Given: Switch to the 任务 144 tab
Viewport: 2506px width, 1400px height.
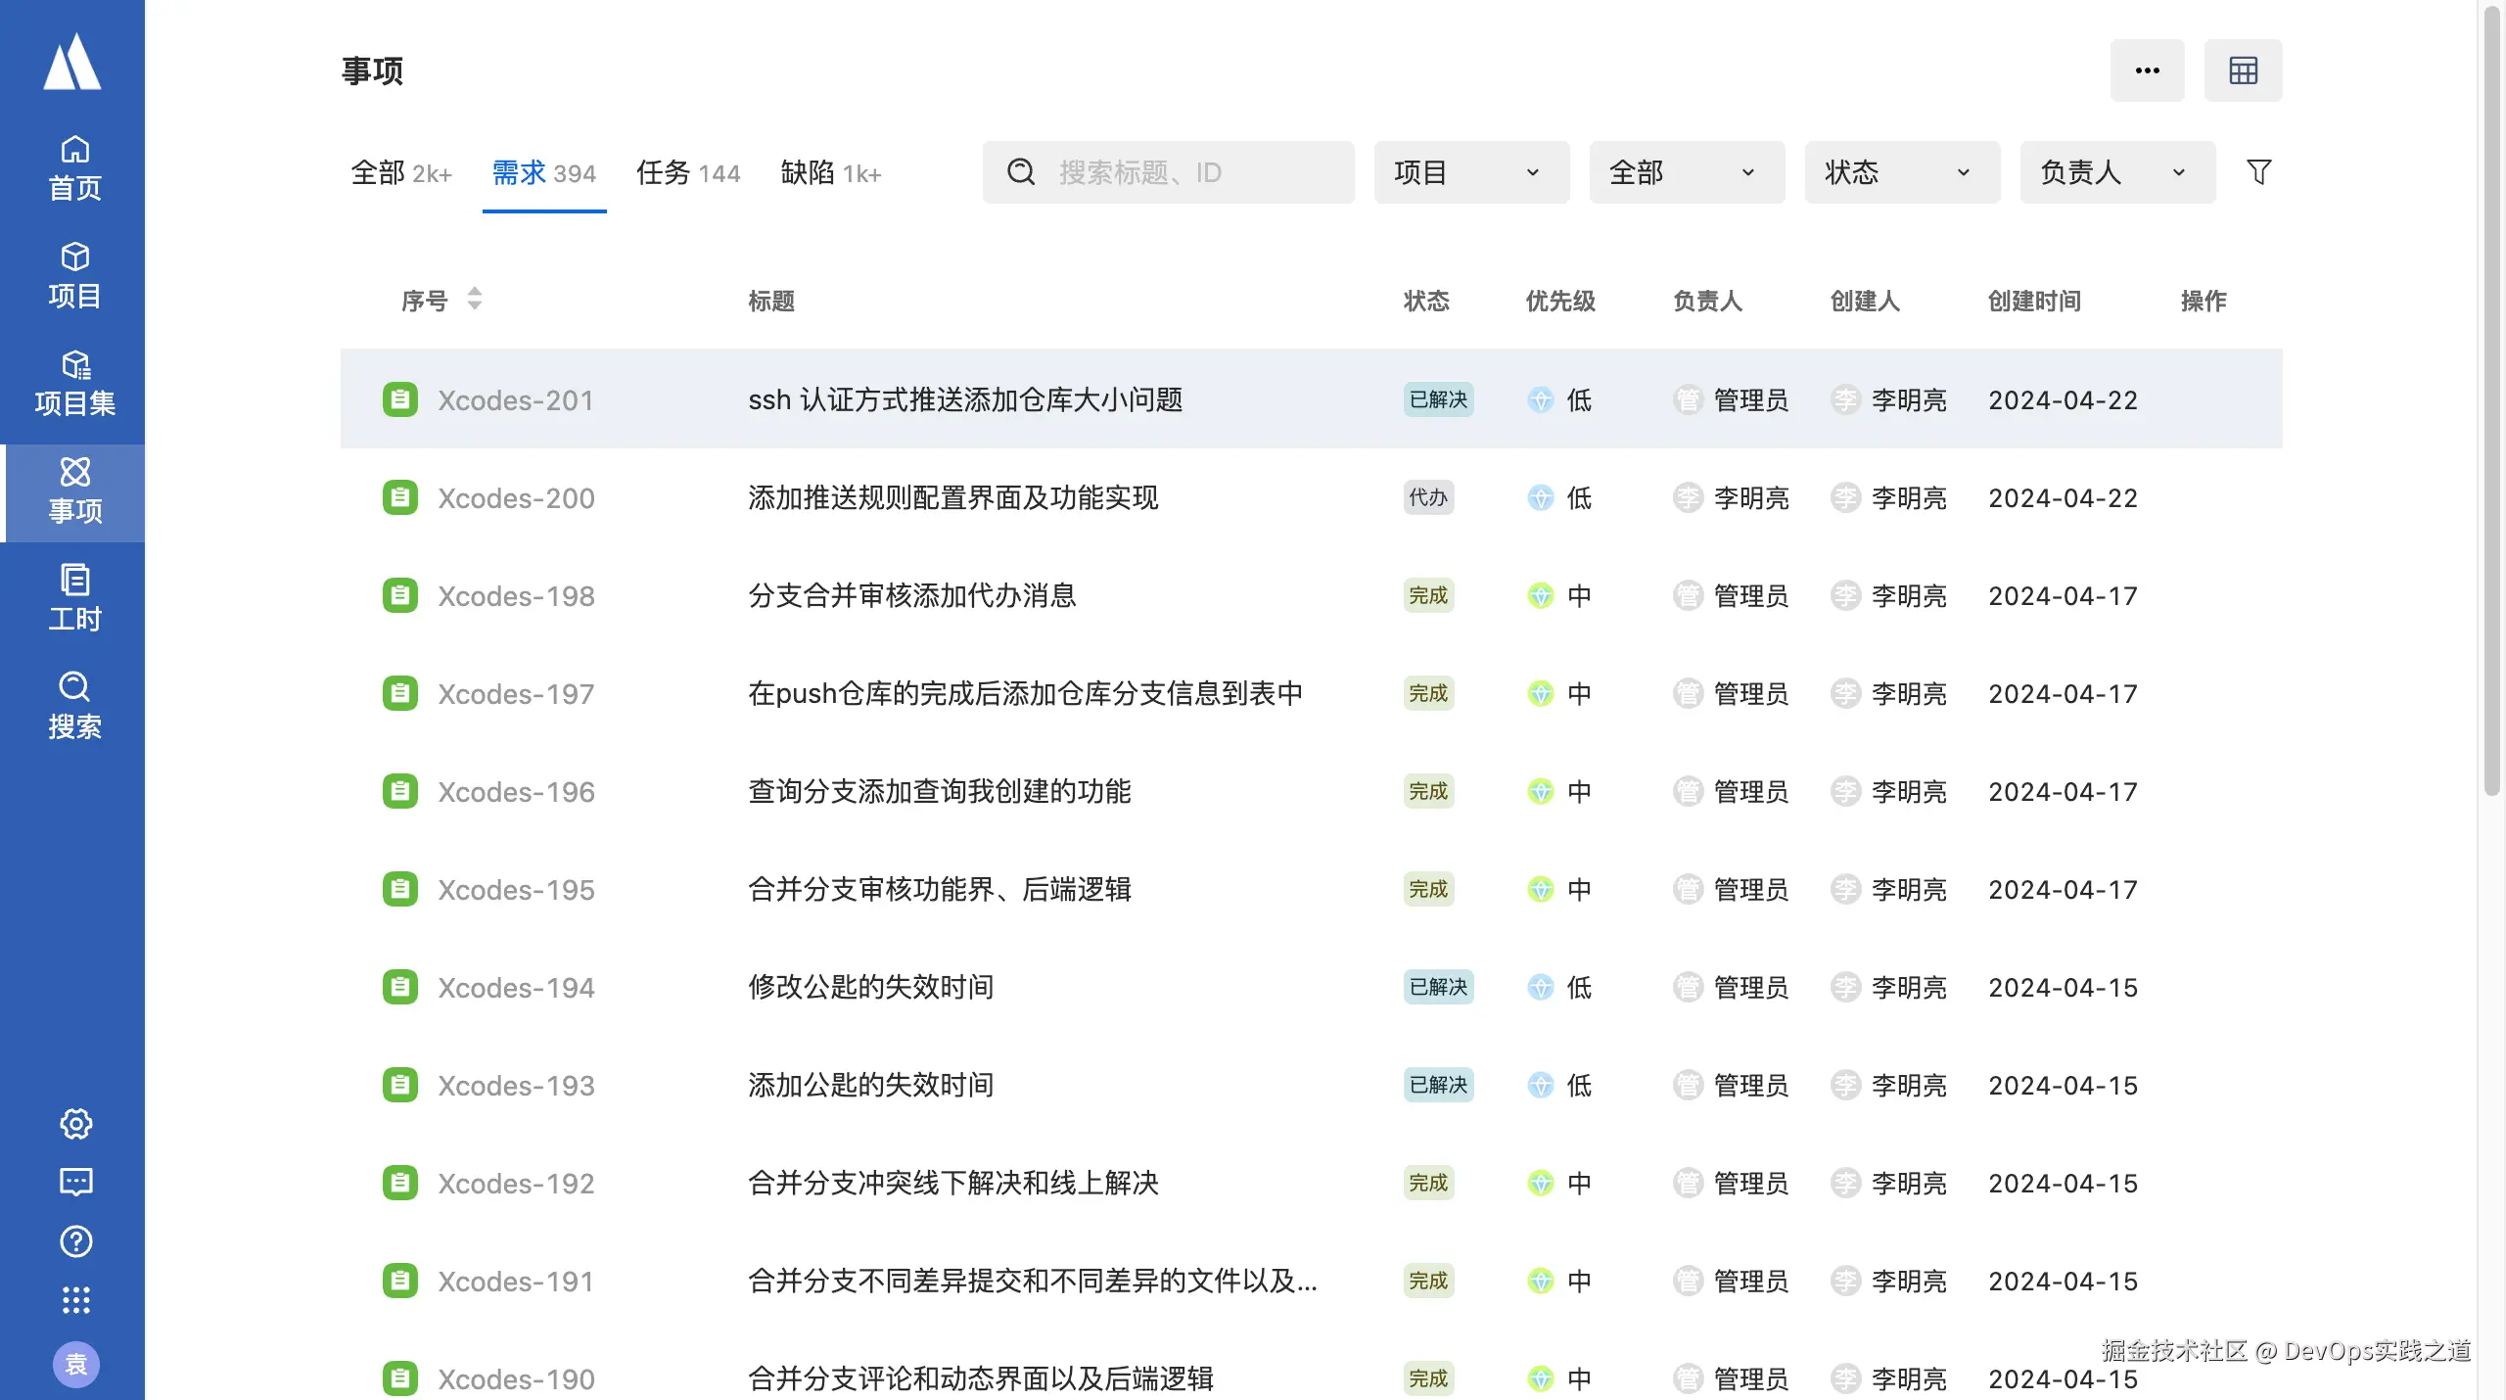Looking at the screenshot, I should (687, 173).
